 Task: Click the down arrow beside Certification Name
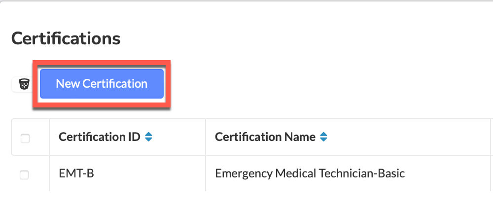coord(323,139)
